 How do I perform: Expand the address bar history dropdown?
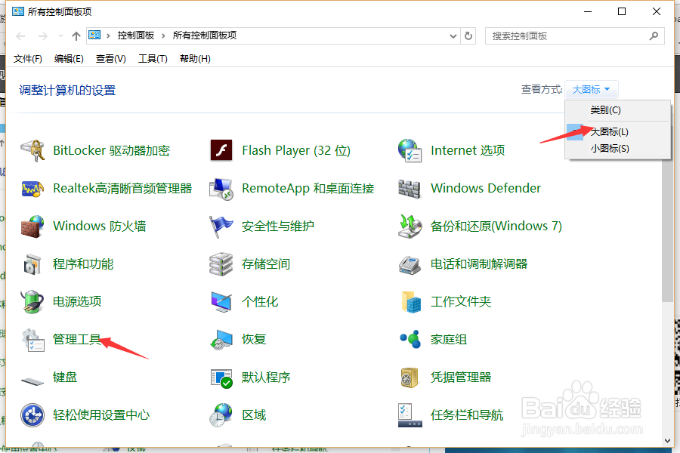pyautogui.click(x=453, y=36)
